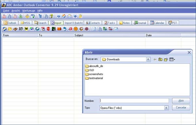This screenshot has width=196, height=125.
Task: Click the blue arrows sync import icon
Action: click(5, 29)
